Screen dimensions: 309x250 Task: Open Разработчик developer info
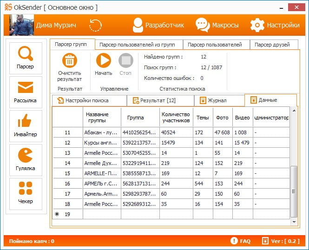coord(158,25)
